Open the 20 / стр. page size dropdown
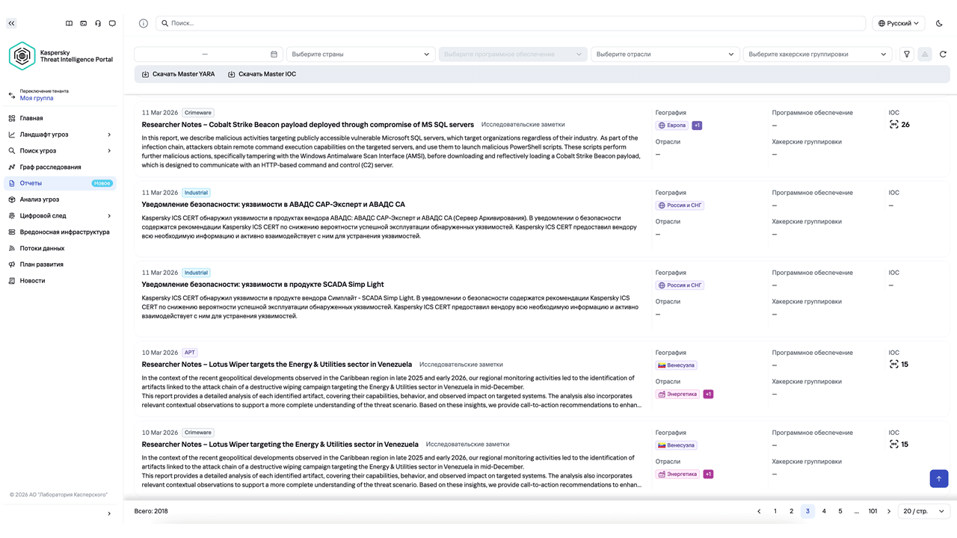 coord(924,511)
